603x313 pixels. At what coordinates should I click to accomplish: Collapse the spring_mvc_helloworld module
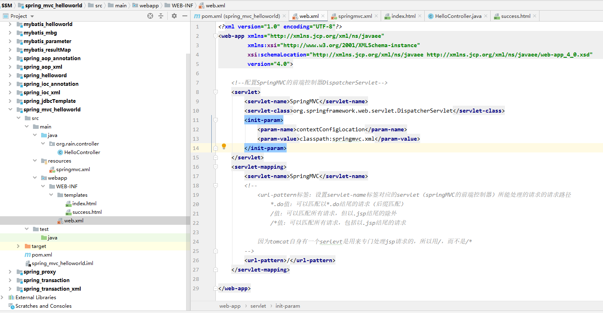tap(10, 110)
